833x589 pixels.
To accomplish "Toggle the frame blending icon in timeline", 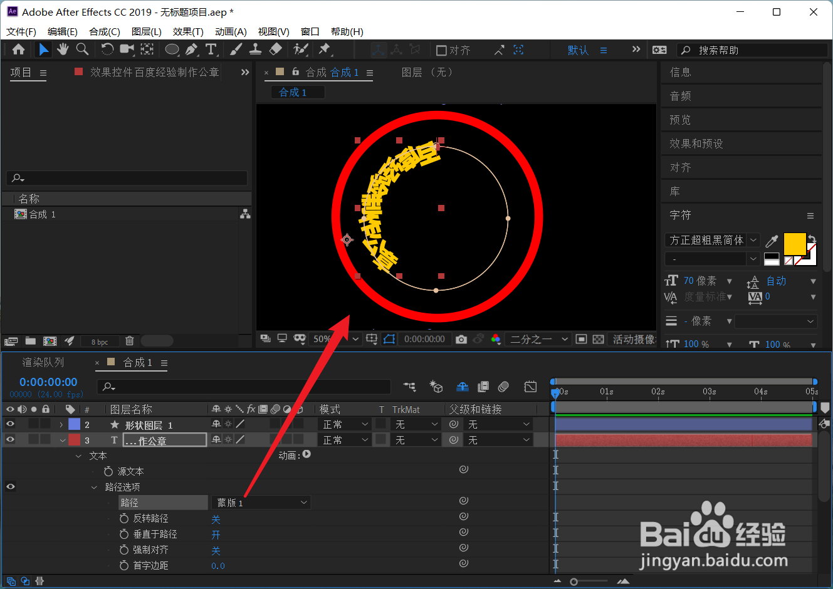I will (483, 387).
